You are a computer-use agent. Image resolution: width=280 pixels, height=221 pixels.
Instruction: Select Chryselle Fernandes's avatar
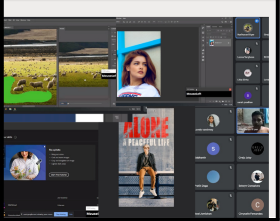point(257,205)
